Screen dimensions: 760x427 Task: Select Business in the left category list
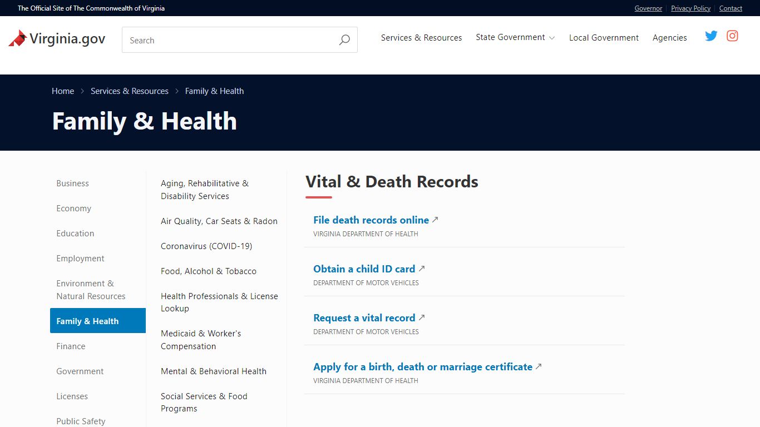[x=72, y=183]
